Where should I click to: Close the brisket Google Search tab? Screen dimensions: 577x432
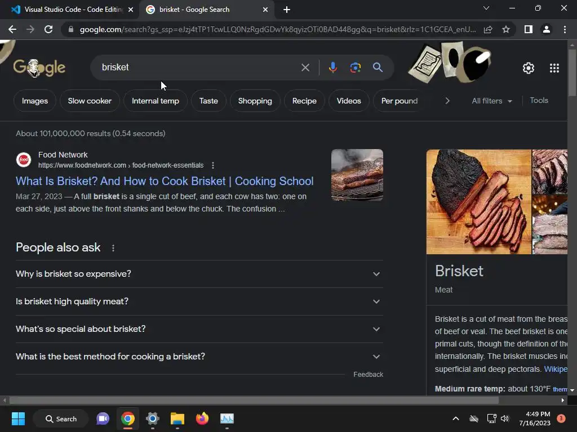coord(265,10)
